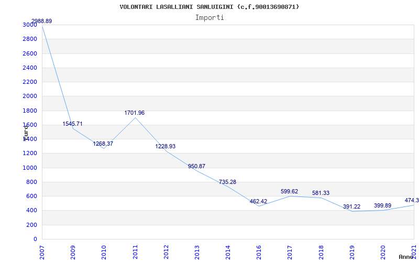This screenshot has height=262, width=419.
Task: Click the 2011 x-axis year label
Action: [135, 252]
